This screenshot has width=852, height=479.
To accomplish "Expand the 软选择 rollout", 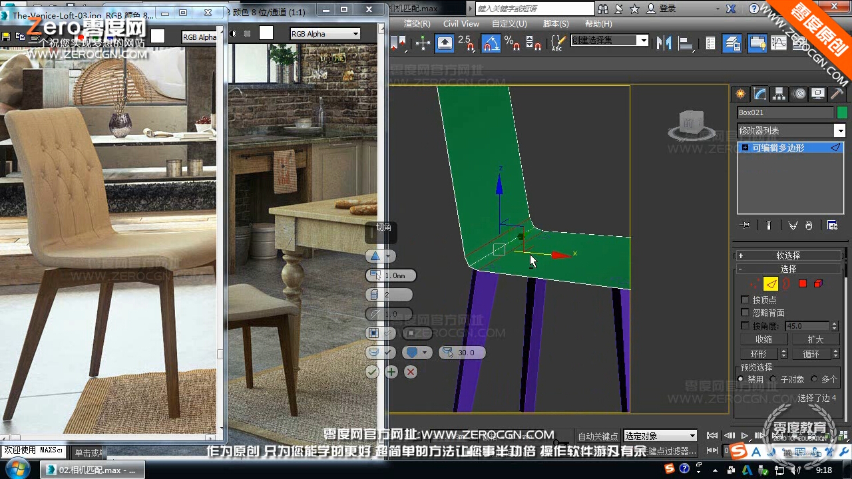I will (789, 255).
